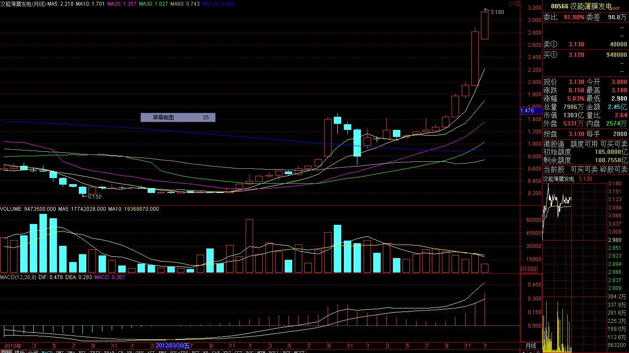
Task: Select the ROC indicator tab
Action: 250,351
